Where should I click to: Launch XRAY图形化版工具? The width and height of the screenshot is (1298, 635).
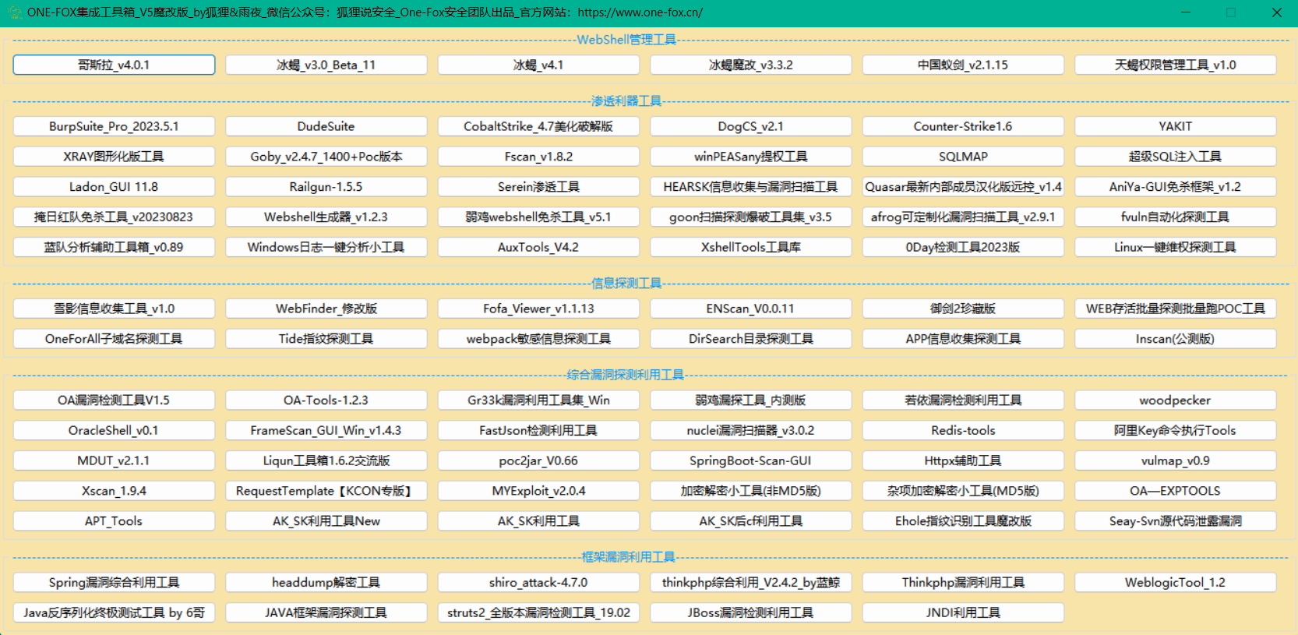pos(114,157)
